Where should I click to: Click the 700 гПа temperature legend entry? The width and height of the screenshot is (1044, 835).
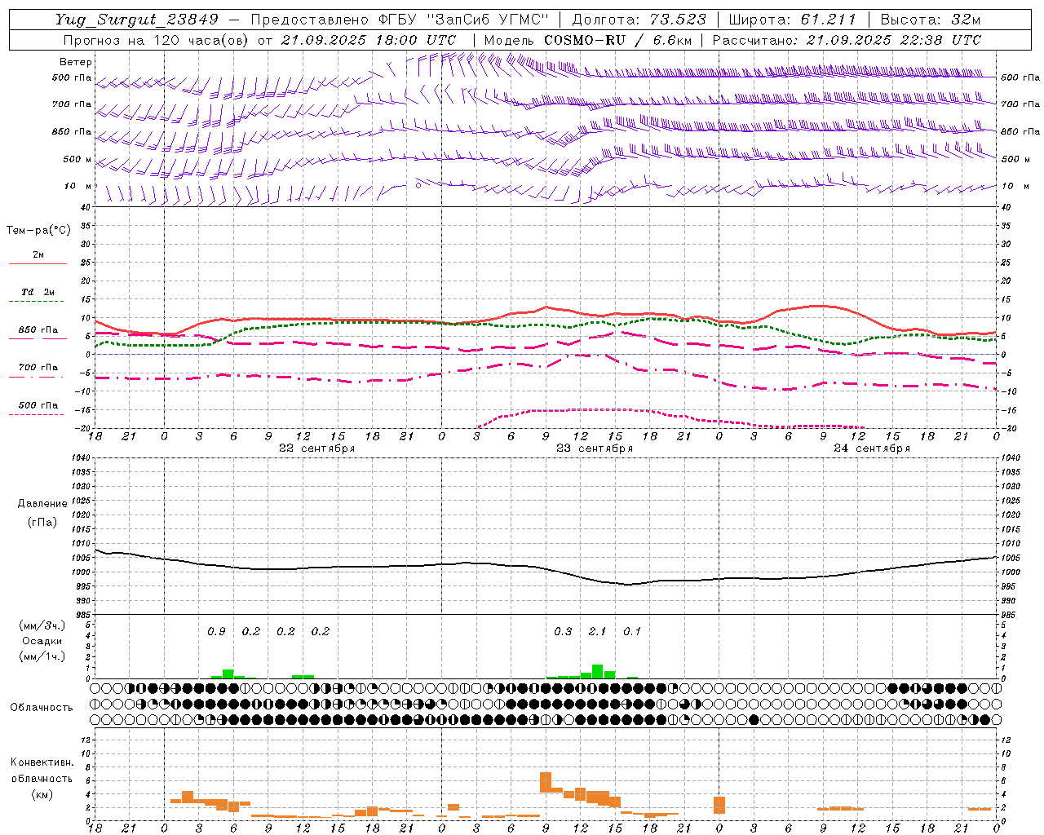(38, 367)
